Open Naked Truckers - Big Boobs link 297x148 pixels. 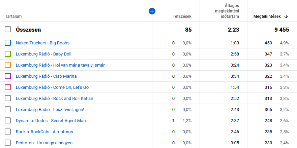42,43
